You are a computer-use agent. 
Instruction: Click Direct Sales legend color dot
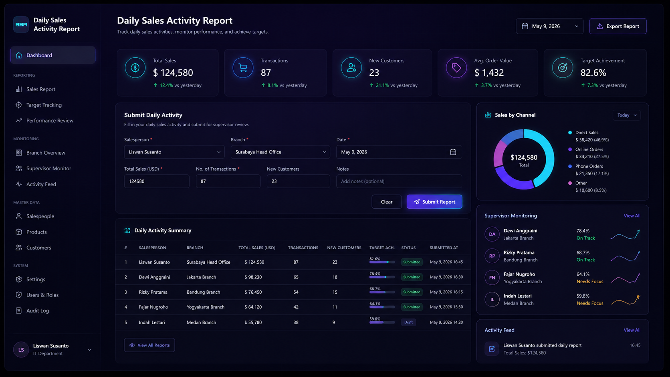(570, 133)
